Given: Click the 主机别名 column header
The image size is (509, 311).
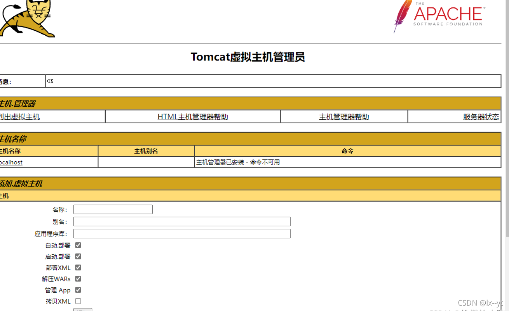Looking at the screenshot, I should [x=146, y=151].
